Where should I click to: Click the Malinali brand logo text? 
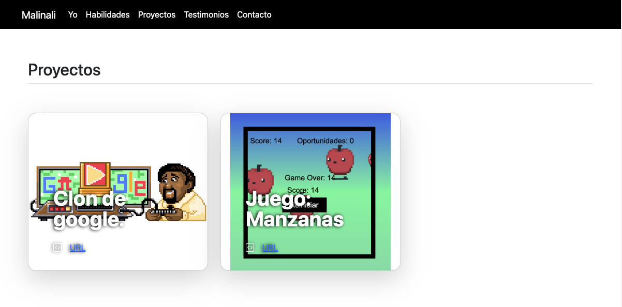(x=39, y=15)
